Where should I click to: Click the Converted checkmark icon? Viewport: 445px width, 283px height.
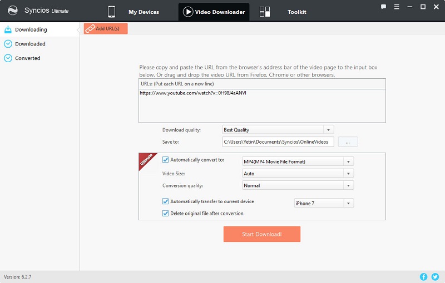pos(8,58)
